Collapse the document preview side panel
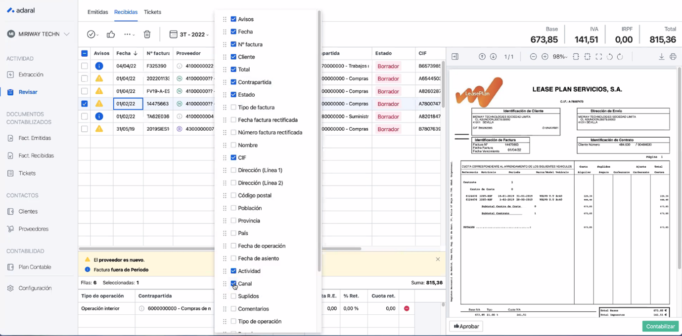The width and height of the screenshot is (682, 336). coord(455,57)
